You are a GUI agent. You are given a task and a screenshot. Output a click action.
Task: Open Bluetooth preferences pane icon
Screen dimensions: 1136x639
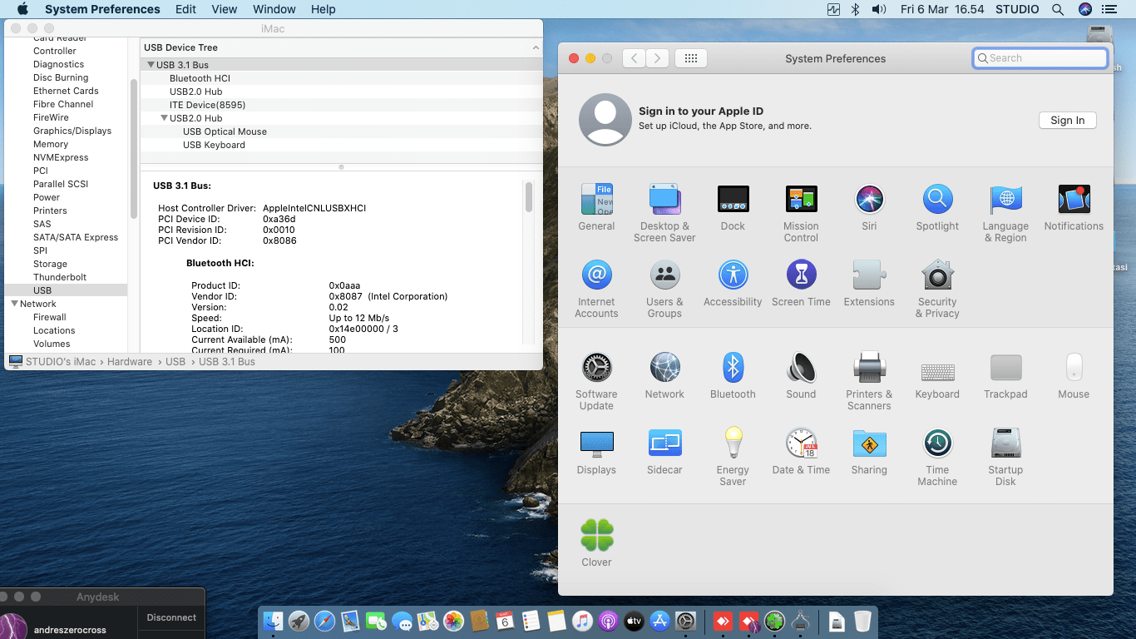click(733, 367)
